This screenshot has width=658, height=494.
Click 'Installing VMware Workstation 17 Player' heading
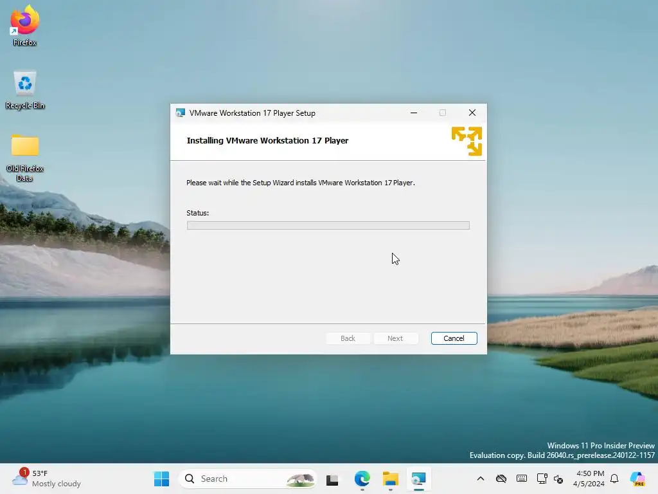[267, 141]
